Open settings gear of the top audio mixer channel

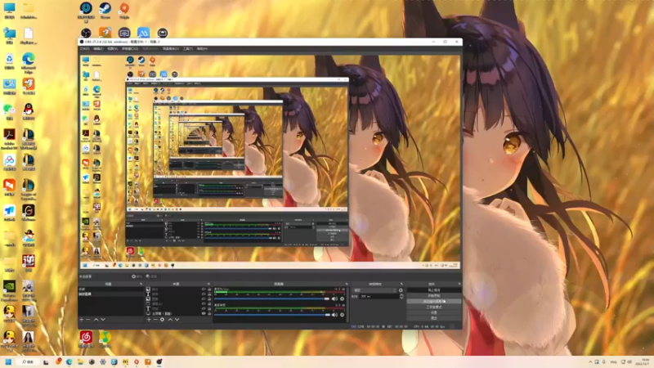point(342,298)
